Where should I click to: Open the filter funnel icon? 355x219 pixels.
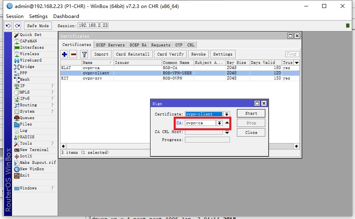click(x=84, y=54)
